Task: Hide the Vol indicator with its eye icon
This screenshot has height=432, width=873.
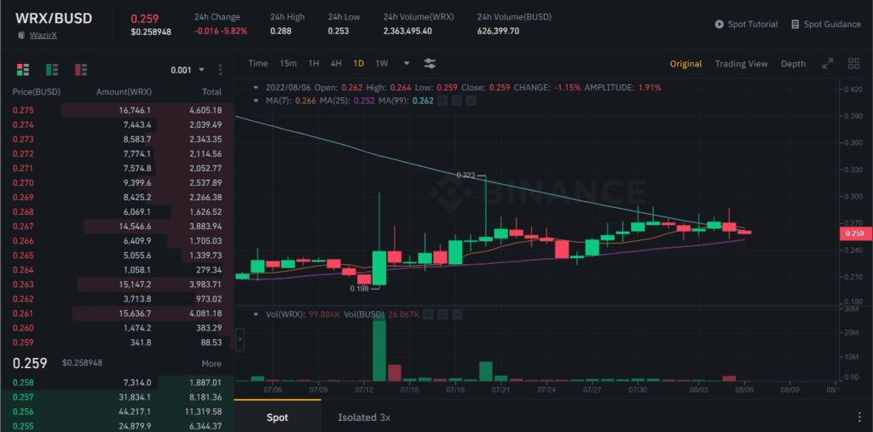Action: click(428, 314)
